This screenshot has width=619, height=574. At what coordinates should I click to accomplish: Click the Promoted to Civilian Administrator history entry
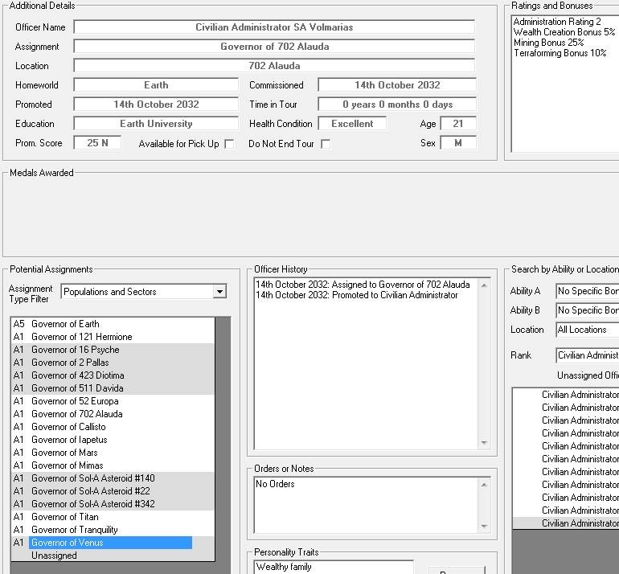pyautogui.click(x=357, y=295)
